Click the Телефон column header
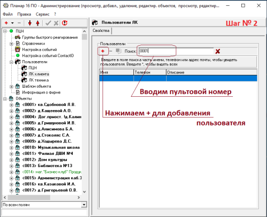The width and height of the screenshot is (267, 217). 150,72
